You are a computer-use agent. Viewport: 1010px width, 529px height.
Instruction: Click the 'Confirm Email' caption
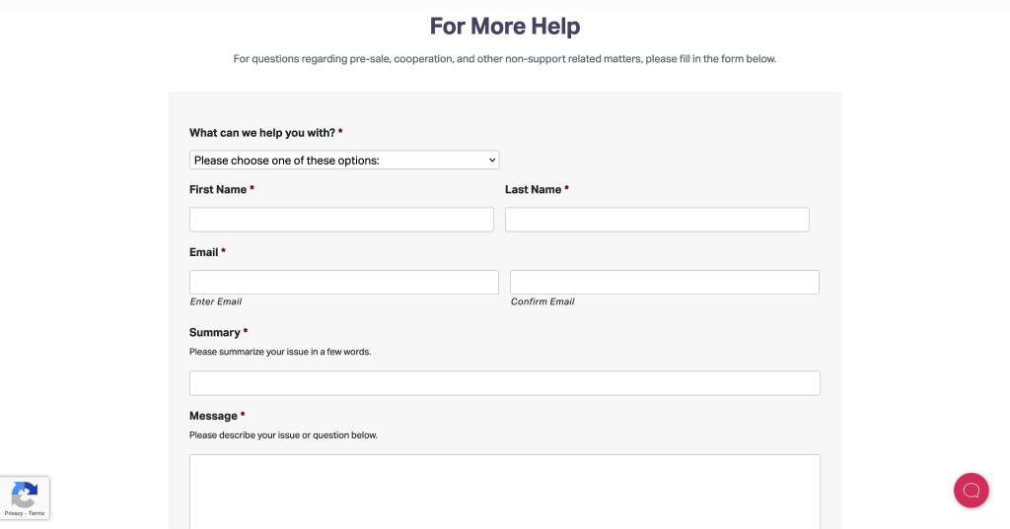tap(542, 301)
